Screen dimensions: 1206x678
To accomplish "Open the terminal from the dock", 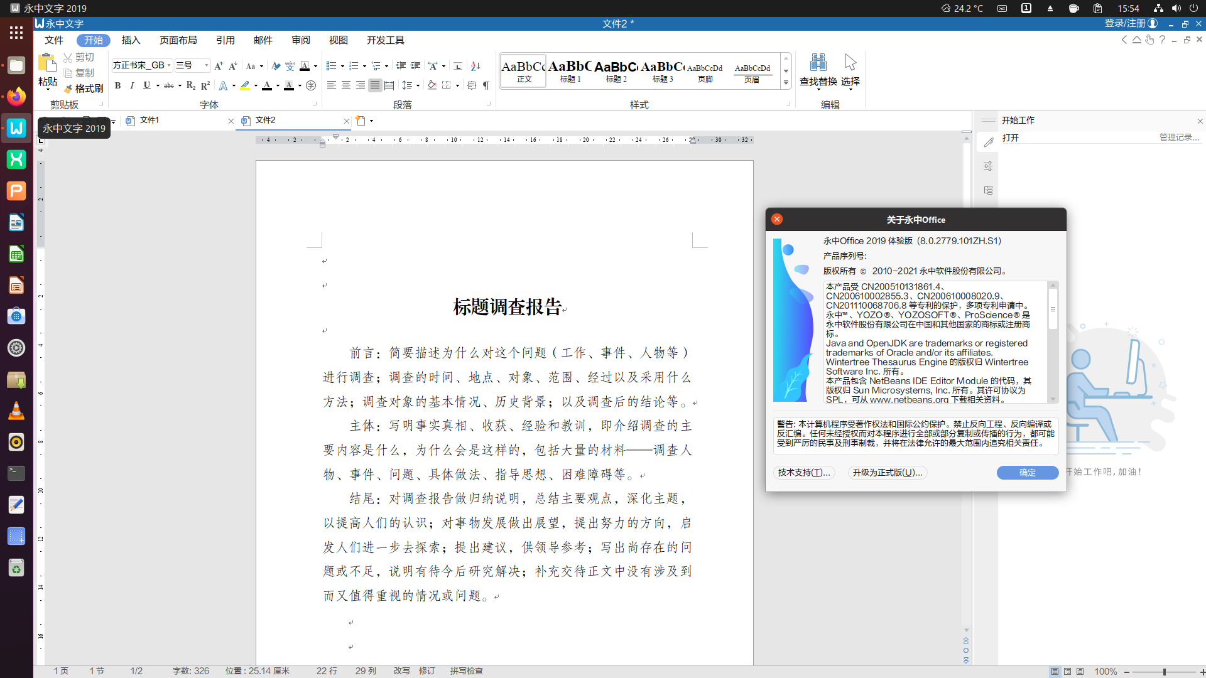I will click(x=16, y=473).
